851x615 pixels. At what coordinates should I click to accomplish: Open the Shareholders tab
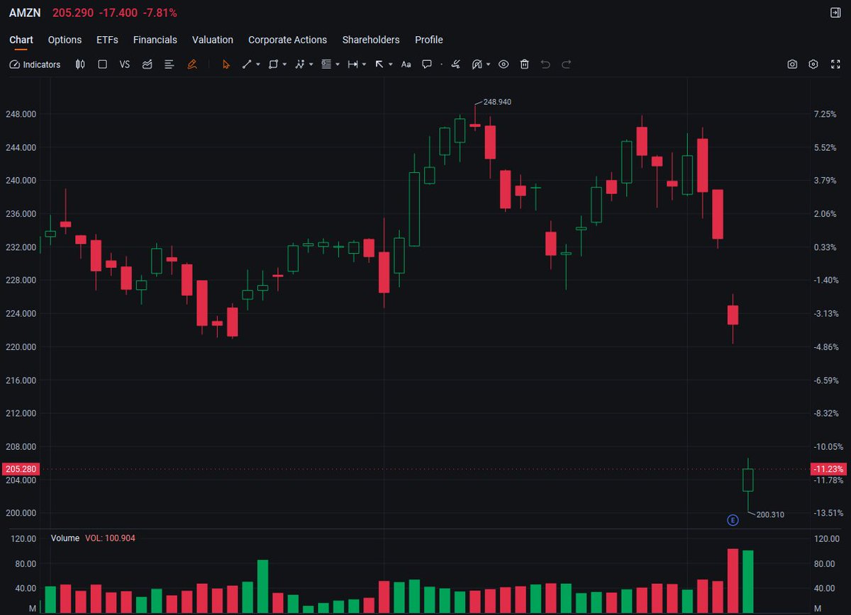pyautogui.click(x=371, y=40)
